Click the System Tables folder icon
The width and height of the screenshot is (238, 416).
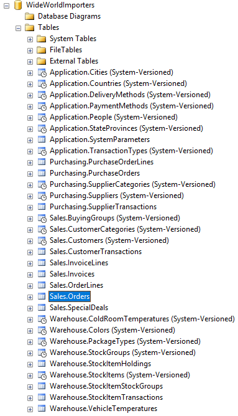[41, 39]
